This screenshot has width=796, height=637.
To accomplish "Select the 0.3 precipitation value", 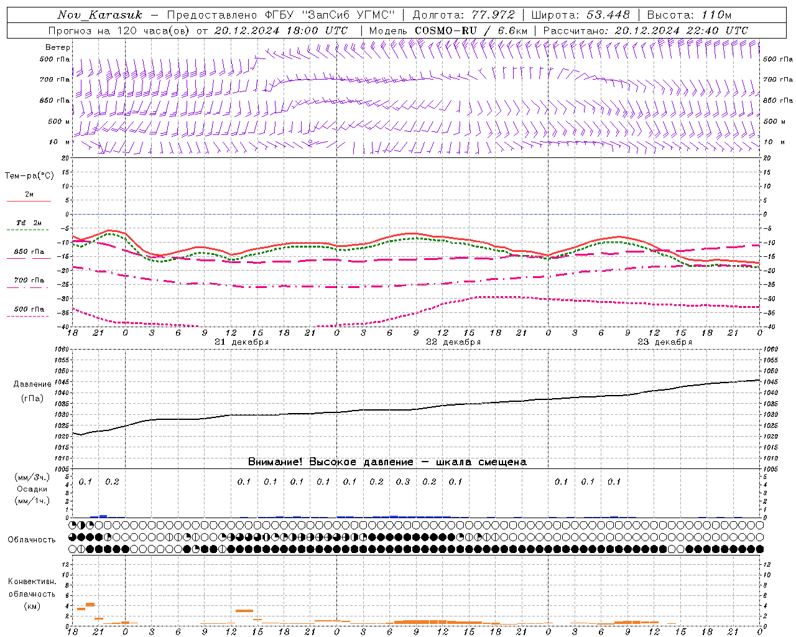I will click(403, 481).
